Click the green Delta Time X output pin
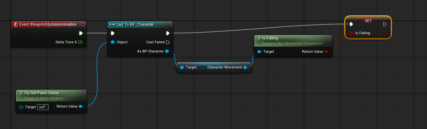This screenshot has width=427, height=129. click(x=80, y=42)
